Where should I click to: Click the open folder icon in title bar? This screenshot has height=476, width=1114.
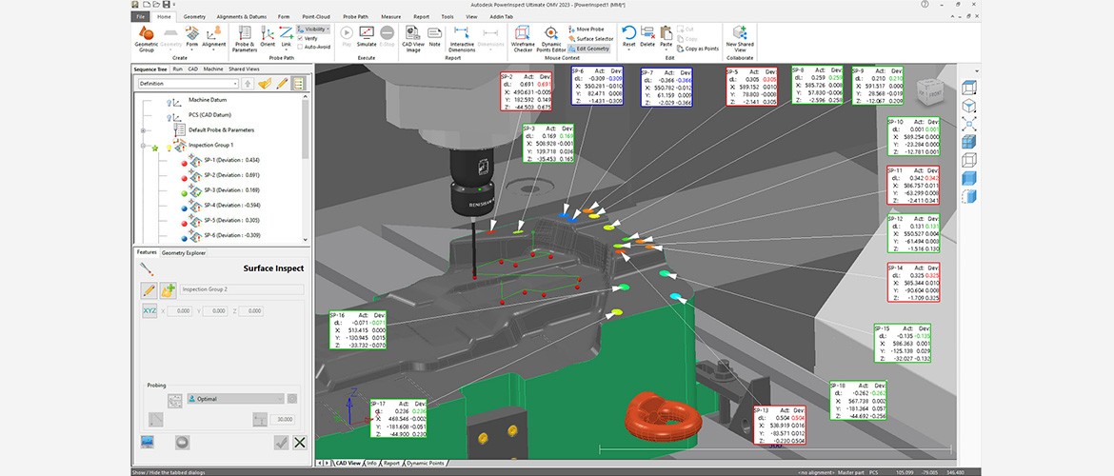click(x=155, y=4)
